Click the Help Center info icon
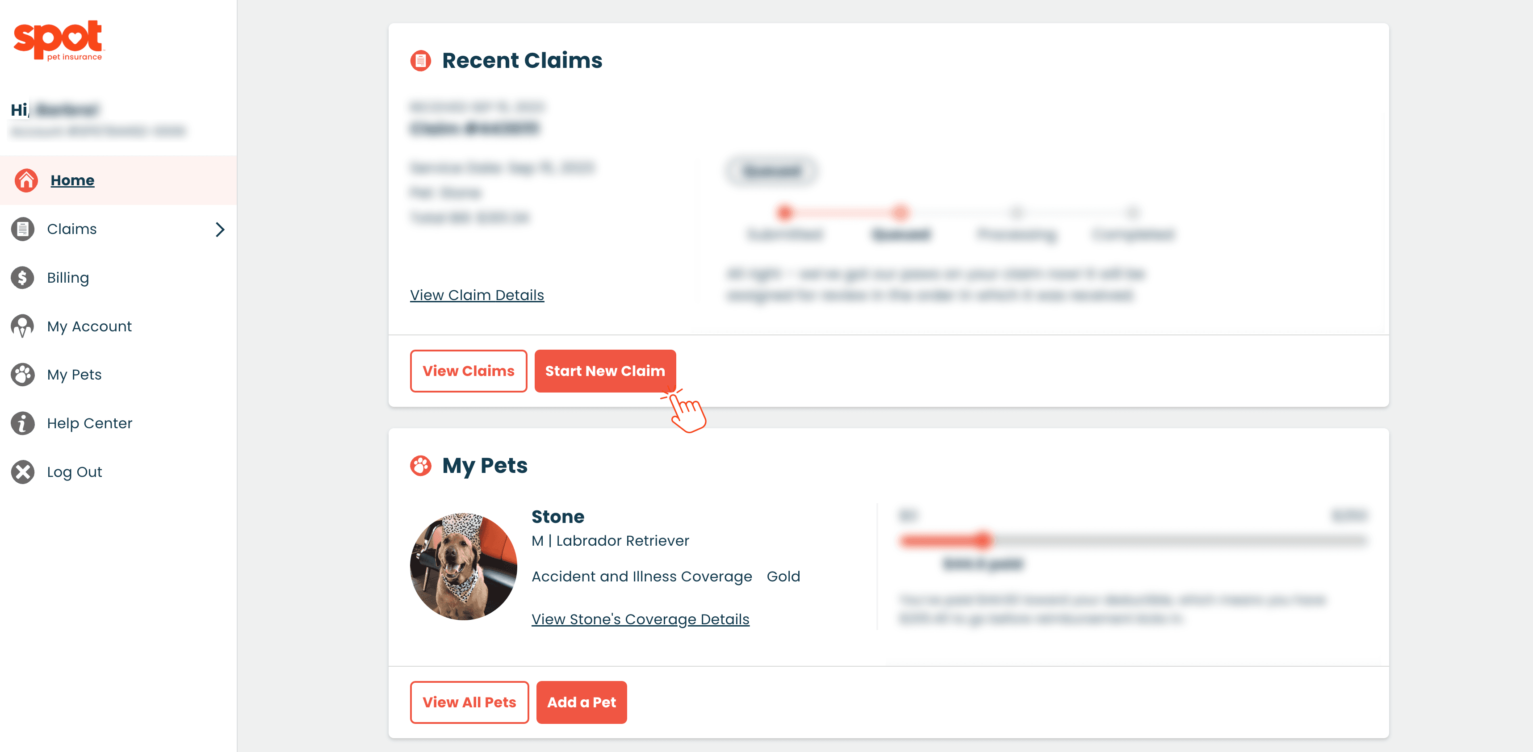This screenshot has width=1533, height=752. [x=22, y=423]
